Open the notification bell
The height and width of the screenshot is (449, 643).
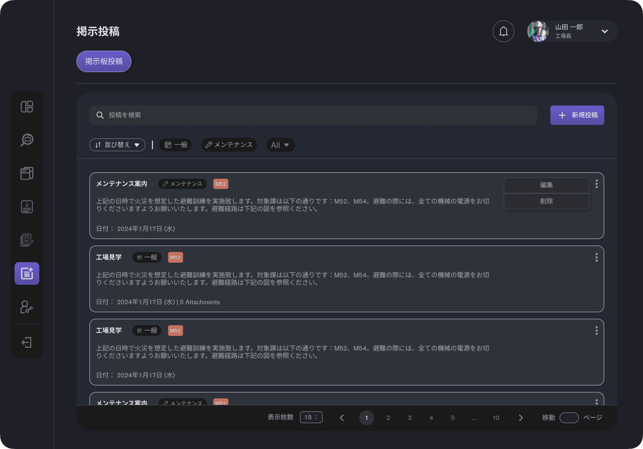click(503, 31)
